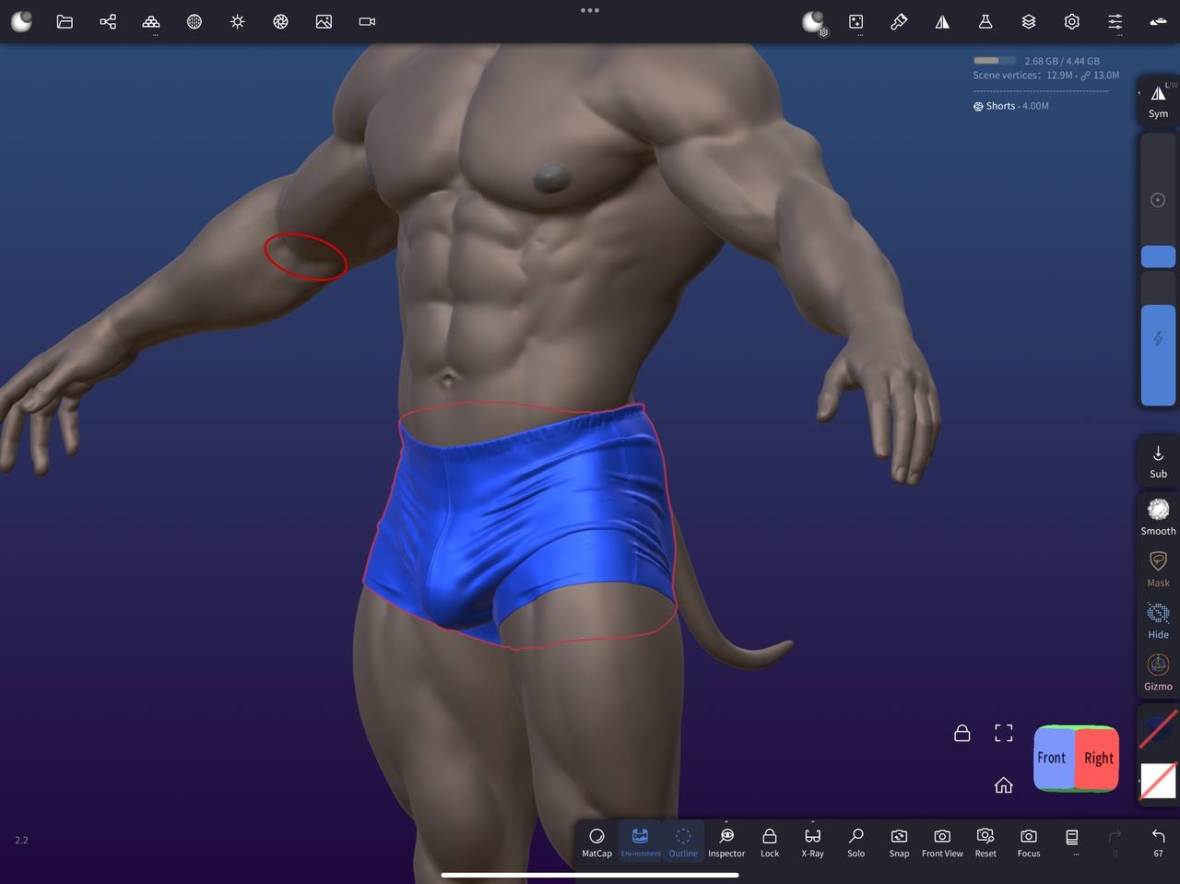Toggle the Outline display option

pyautogui.click(x=683, y=841)
